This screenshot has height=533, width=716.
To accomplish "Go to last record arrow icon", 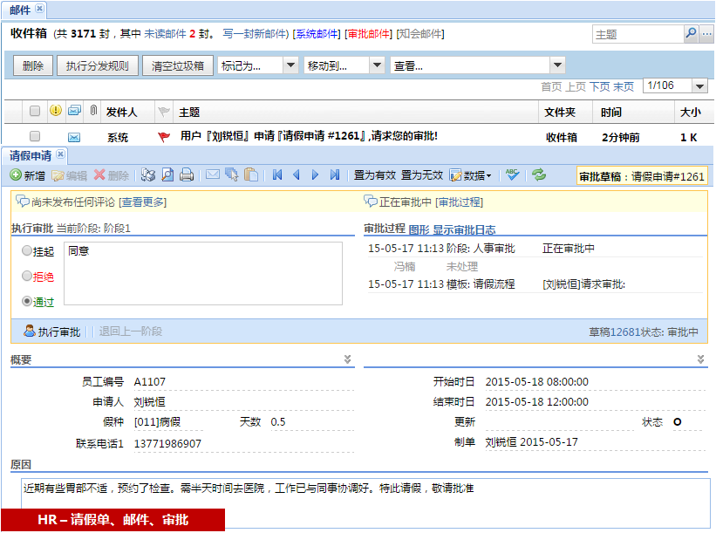I will point(335,175).
